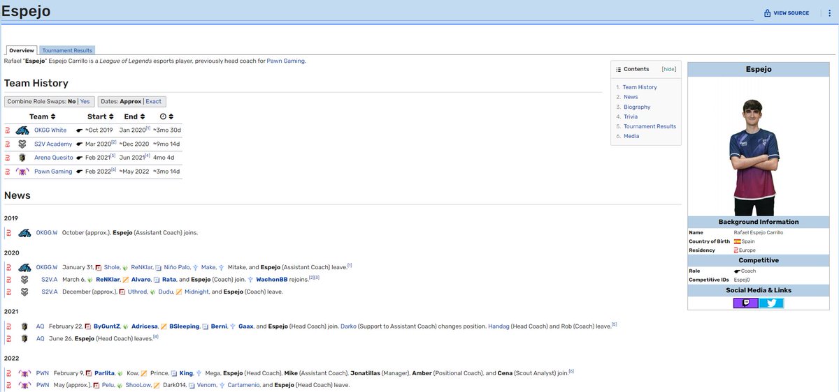Click OKGG logo in 2019 October news
The image size is (839, 392).
pos(25,233)
